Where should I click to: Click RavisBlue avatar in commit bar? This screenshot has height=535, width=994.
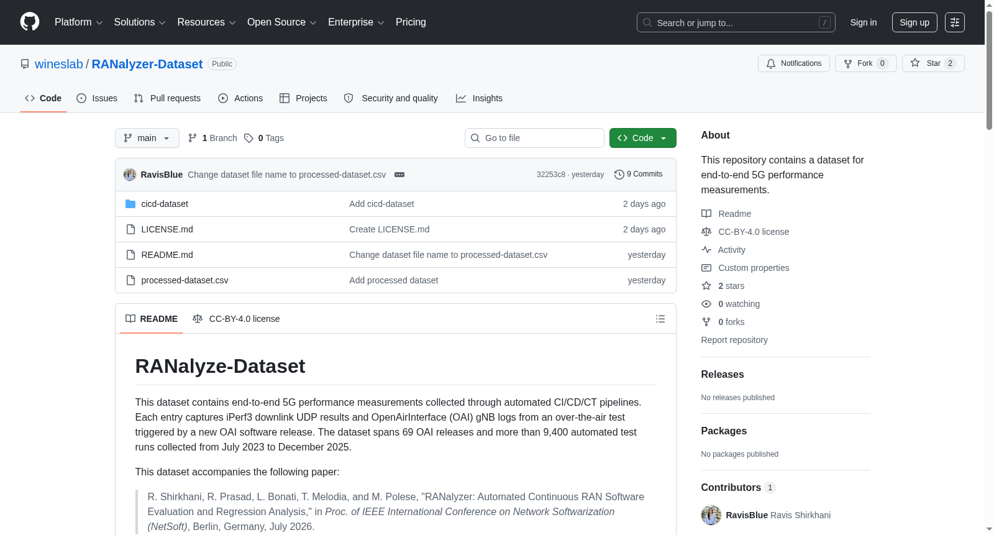tap(130, 175)
